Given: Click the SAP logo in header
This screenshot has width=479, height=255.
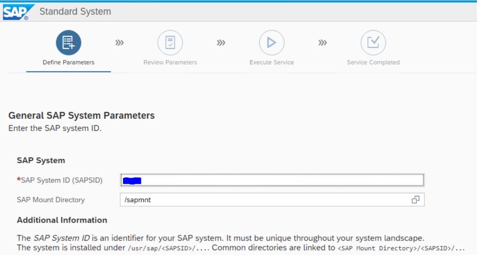Looking at the screenshot, I should point(18,12).
